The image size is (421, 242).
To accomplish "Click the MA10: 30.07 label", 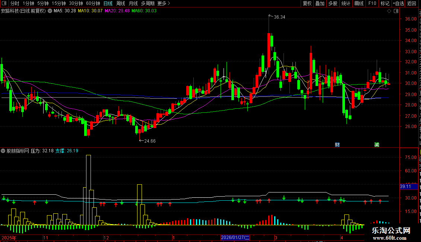I will (90, 11).
